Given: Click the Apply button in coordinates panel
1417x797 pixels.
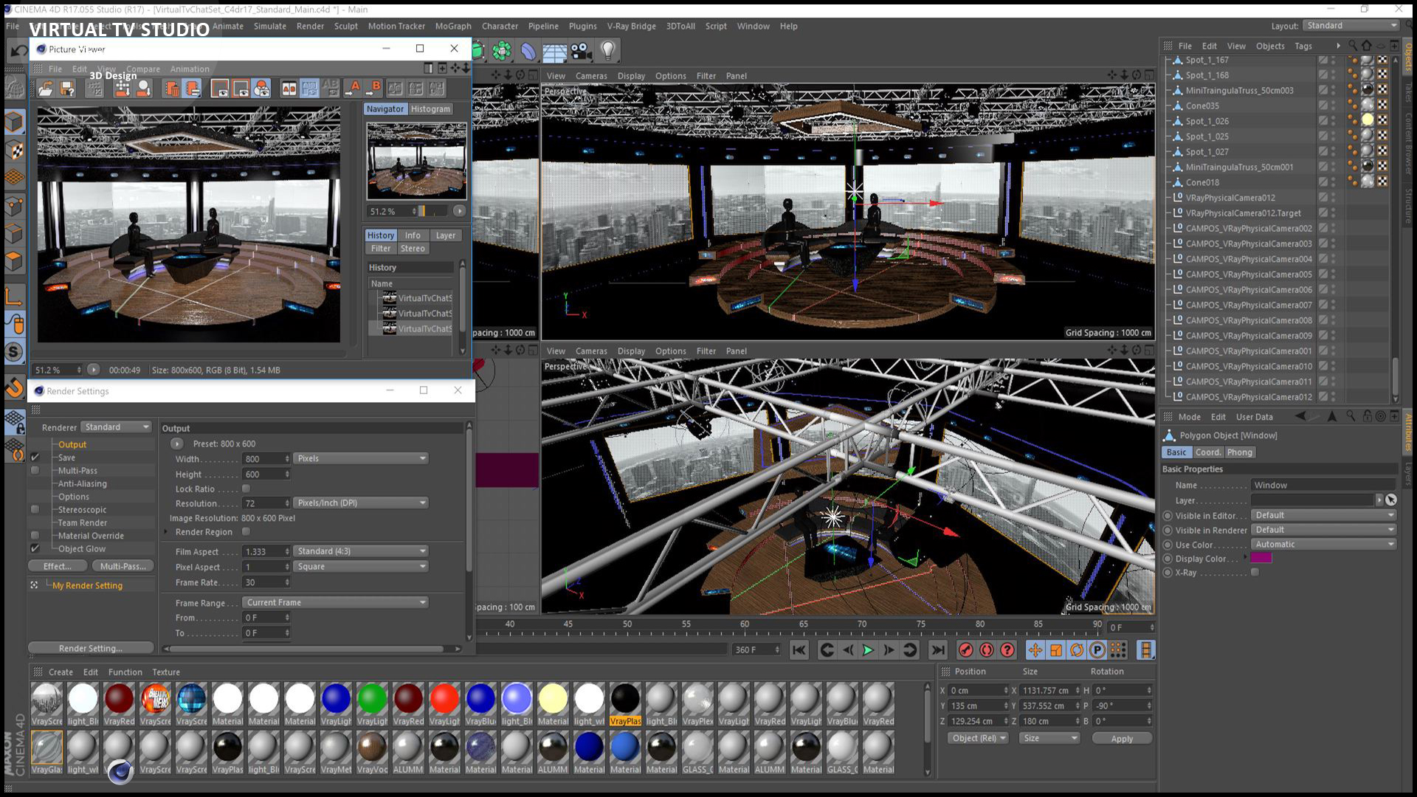Looking at the screenshot, I should click(1121, 739).
